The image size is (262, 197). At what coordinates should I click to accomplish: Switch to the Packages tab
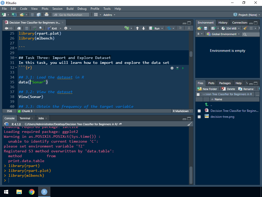pyautogui.click(x=225, y=83)
